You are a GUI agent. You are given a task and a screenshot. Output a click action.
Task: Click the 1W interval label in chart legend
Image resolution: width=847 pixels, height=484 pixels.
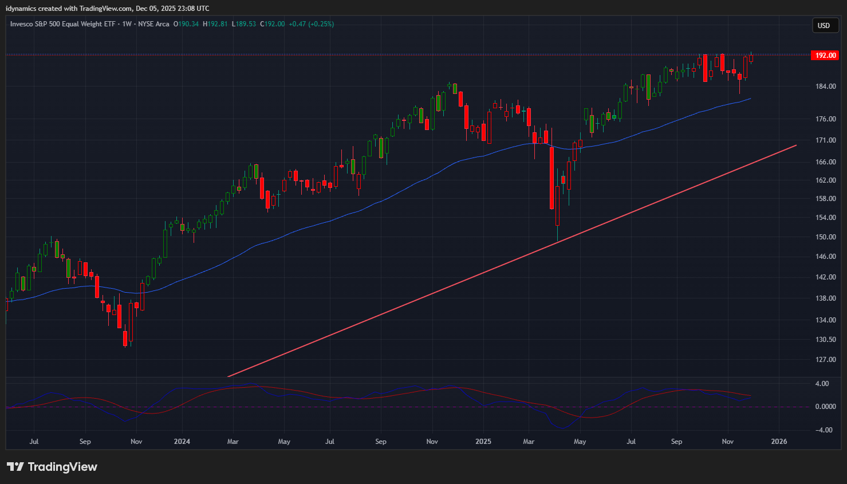tap(127, 24)
